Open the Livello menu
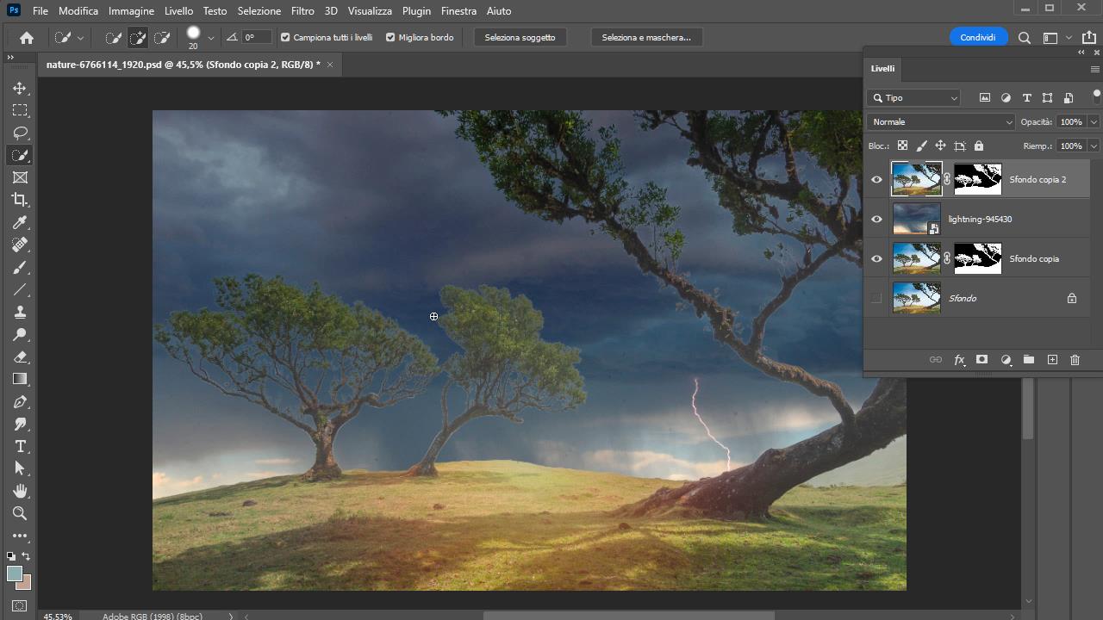This screenshot has height=620, width=1103. click(x=178, y=11)
